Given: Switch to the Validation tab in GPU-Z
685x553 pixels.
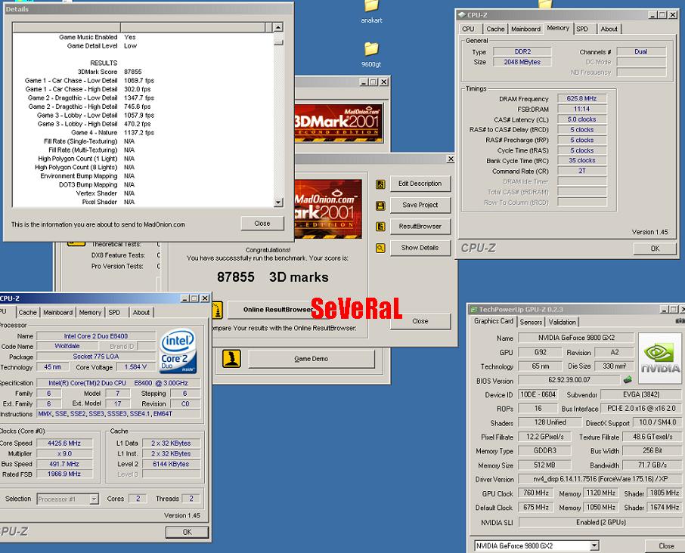Looking at the screenshot, I should pyautogui.click(x=562, y=322).
